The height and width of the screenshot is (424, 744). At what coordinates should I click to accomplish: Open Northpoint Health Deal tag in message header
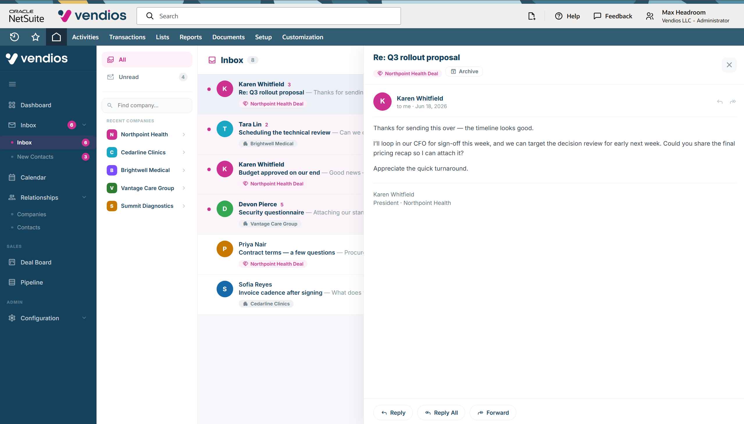click(408, 74)
